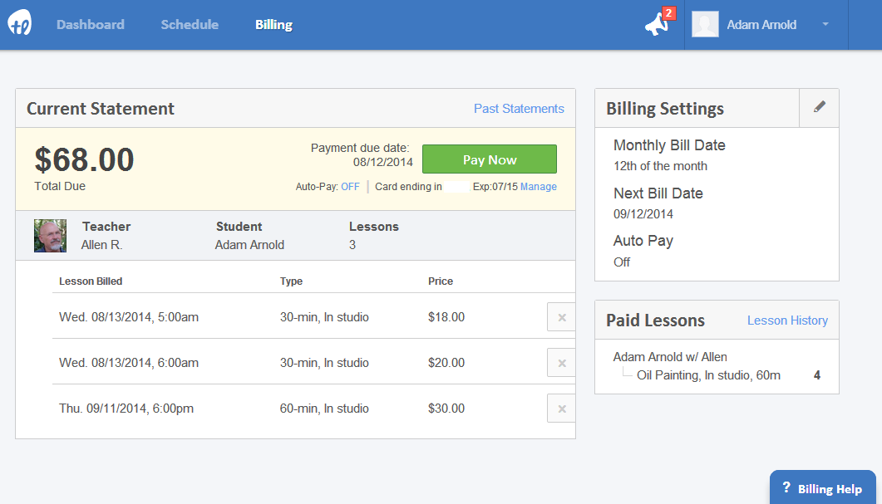The image size is (882, 504).
Task: Toggle the Auto-Pay OFF link
Action: pos(350,187)
